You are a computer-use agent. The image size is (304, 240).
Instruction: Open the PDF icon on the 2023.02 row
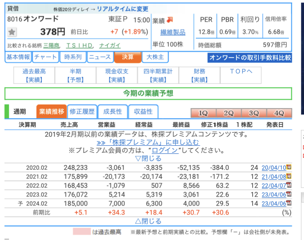(289, 194)
